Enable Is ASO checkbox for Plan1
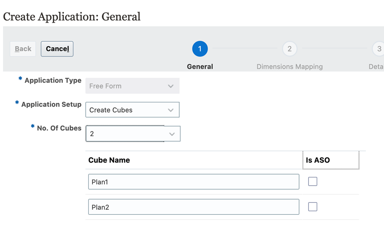This screenshot has height=239, width=384. [313, 182]
